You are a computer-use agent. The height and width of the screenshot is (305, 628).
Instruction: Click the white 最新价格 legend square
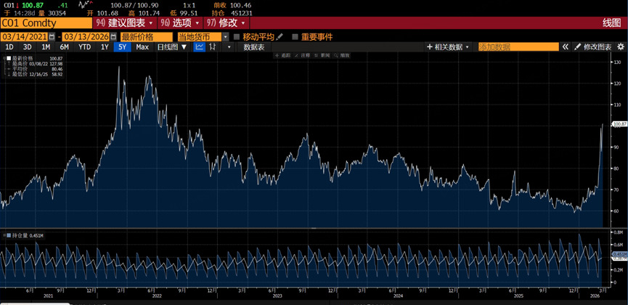point(9,59)
